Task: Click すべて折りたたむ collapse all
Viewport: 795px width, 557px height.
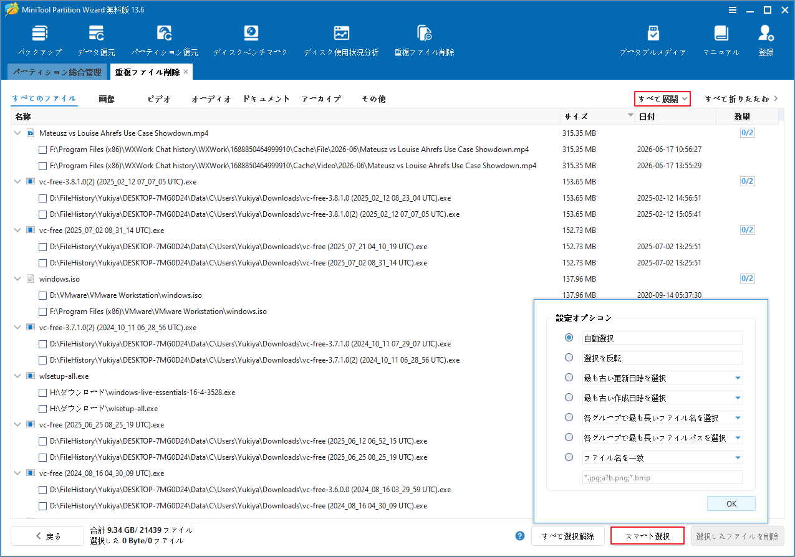Action: click(741, 98)
